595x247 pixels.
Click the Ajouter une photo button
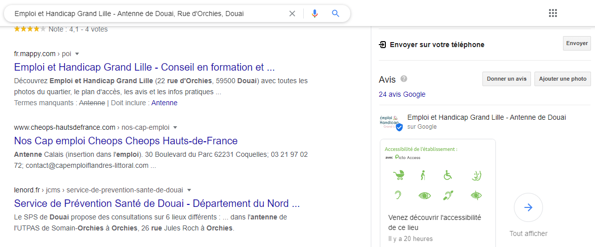pos(562,79)
